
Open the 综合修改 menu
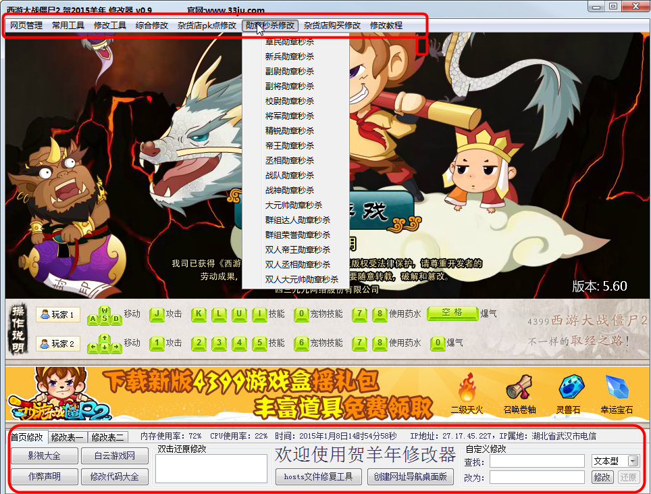point(152,26)
